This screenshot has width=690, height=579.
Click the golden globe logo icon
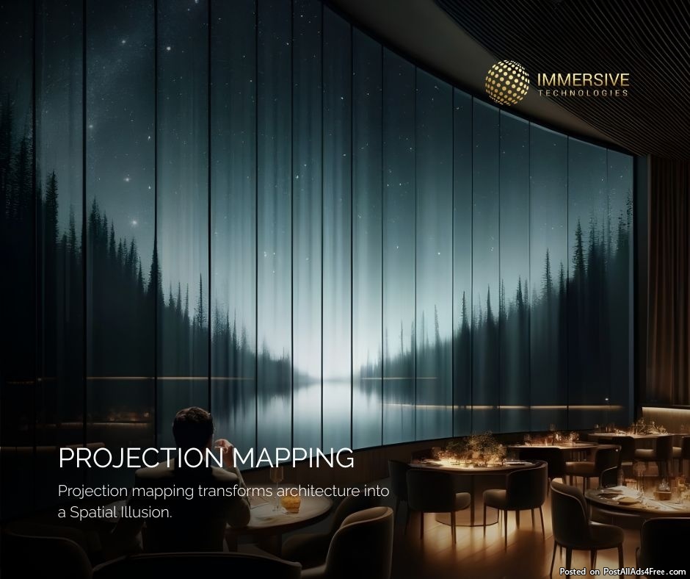pos(507,82)
